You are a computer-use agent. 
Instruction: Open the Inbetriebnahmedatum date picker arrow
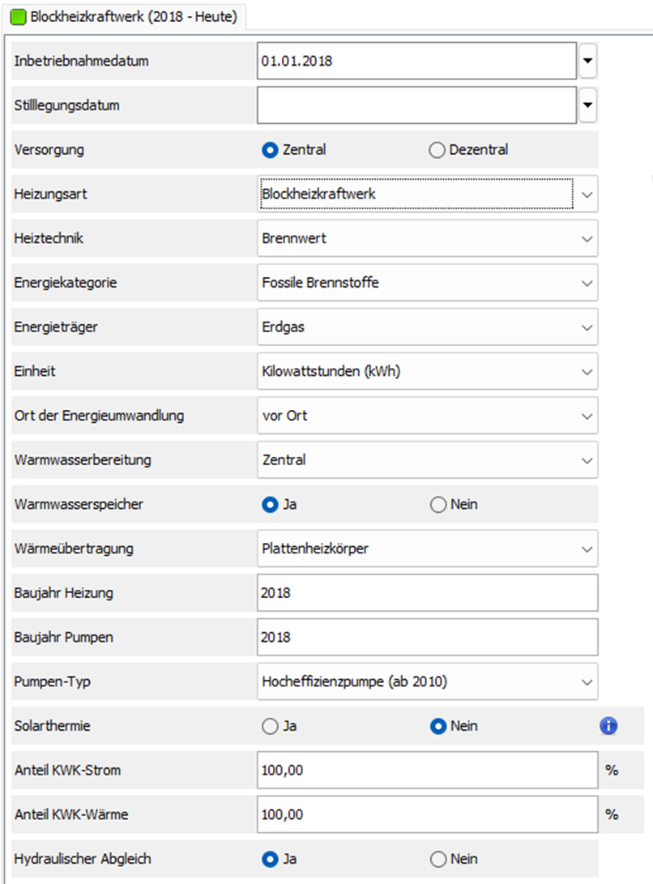pos(588,62)
